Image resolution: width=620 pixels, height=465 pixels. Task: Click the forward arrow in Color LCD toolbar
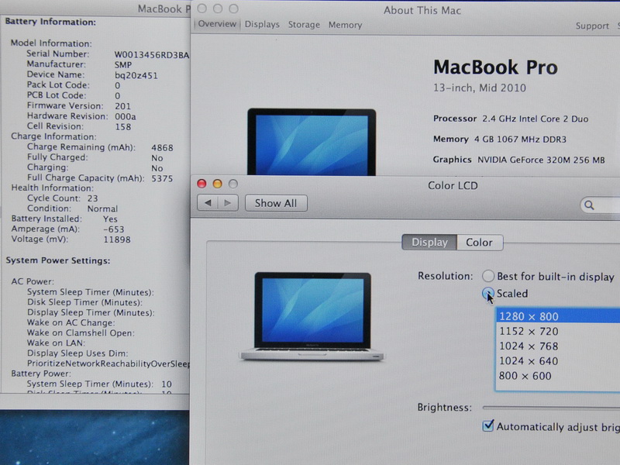(228, 203)
